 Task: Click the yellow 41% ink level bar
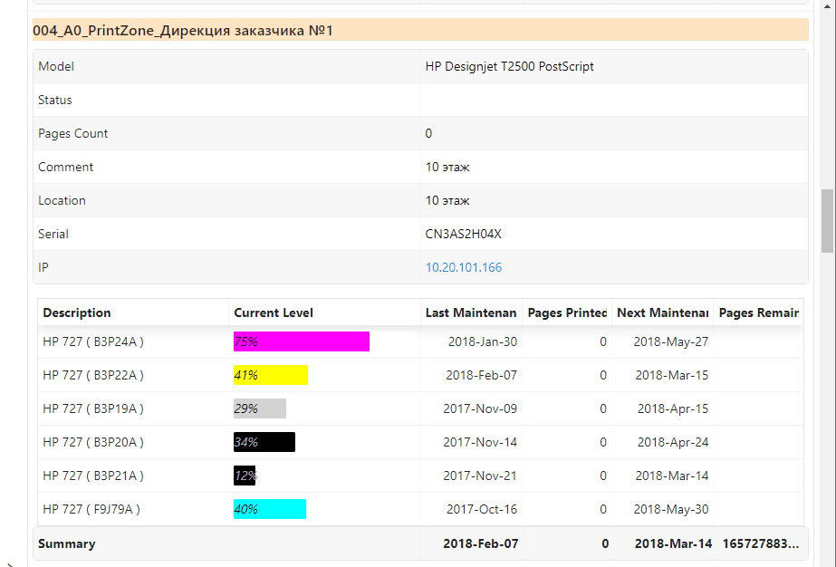coord(270,375)
